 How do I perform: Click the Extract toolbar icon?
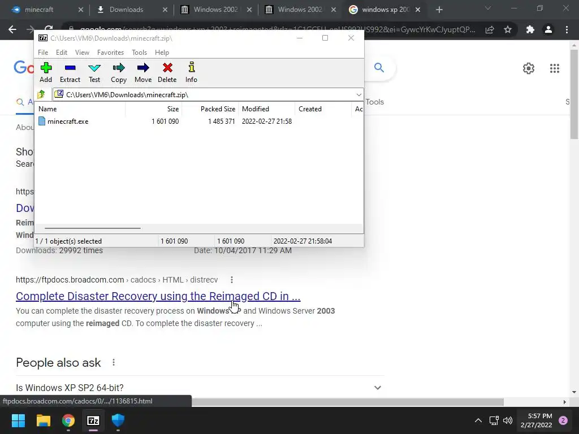[70, 73]
